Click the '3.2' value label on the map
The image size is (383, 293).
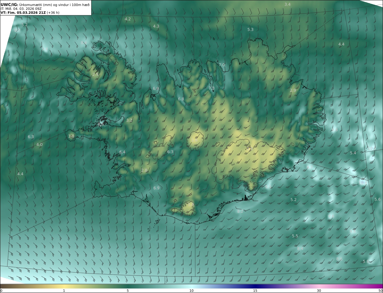click(x=129, y=120)
